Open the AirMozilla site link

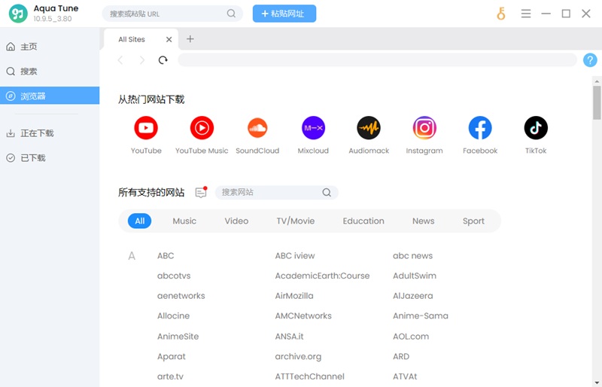[294, 296]
